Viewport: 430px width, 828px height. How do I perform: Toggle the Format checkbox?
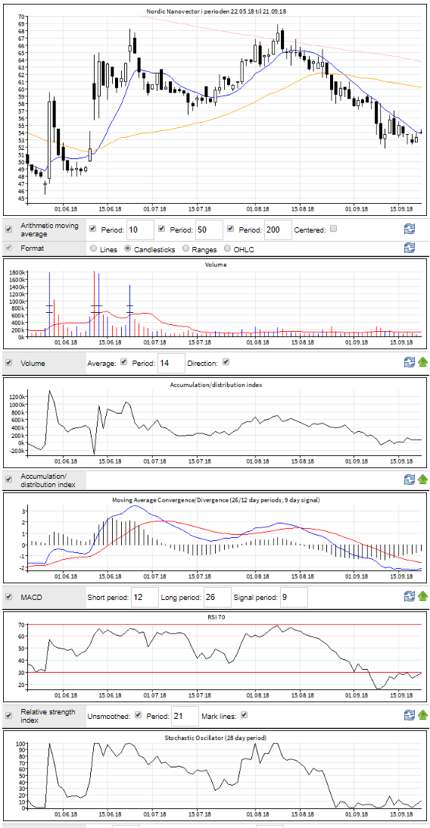8,247
